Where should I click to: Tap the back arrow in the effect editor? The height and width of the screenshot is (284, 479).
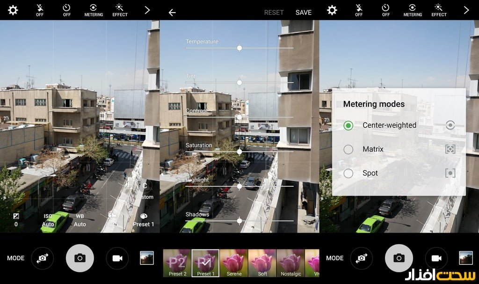tap(172, 13)
